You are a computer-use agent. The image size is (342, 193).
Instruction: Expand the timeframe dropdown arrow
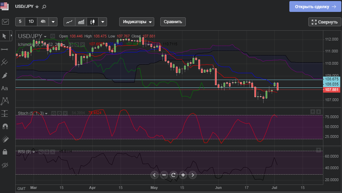click(x=53, y=22)
